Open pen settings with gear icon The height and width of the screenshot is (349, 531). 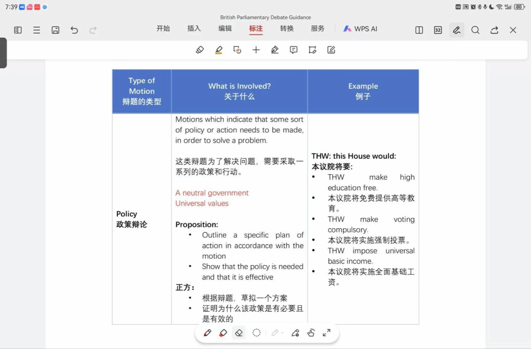click(295, 333)
